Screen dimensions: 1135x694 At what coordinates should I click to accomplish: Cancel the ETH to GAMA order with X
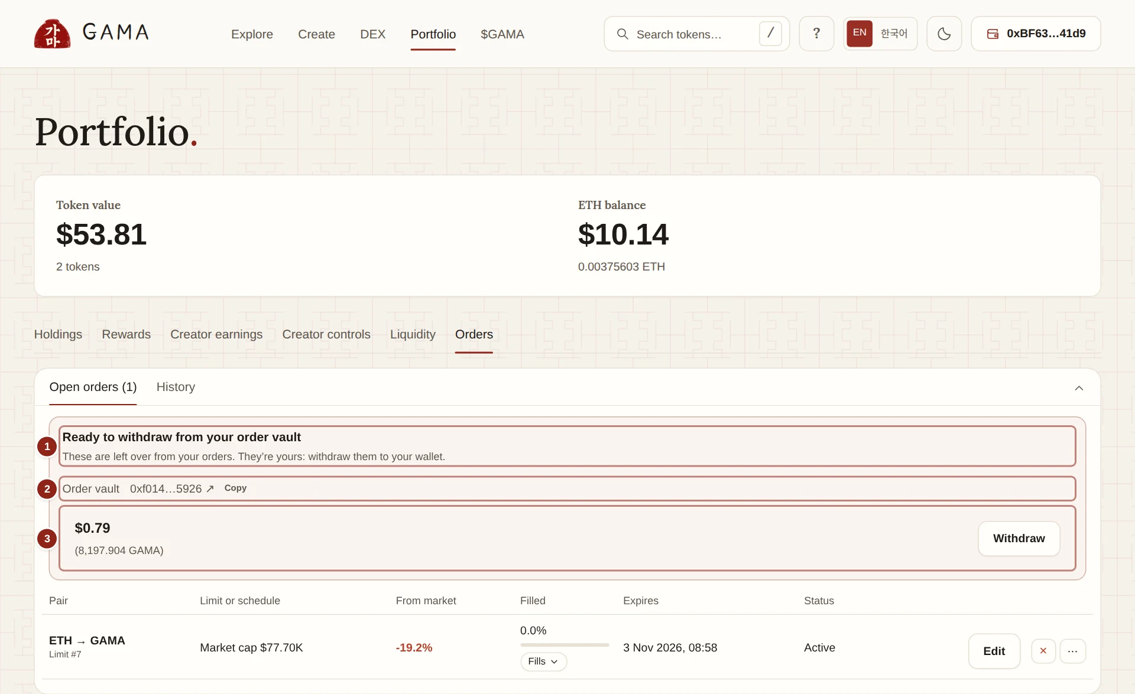pyautogui.click(x=1043, y=651)
